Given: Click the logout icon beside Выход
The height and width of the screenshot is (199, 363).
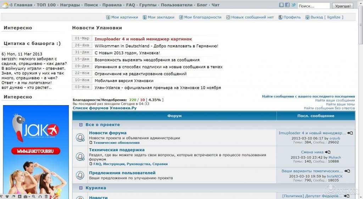Looking at the screenshot, I should tap(307, 17).
